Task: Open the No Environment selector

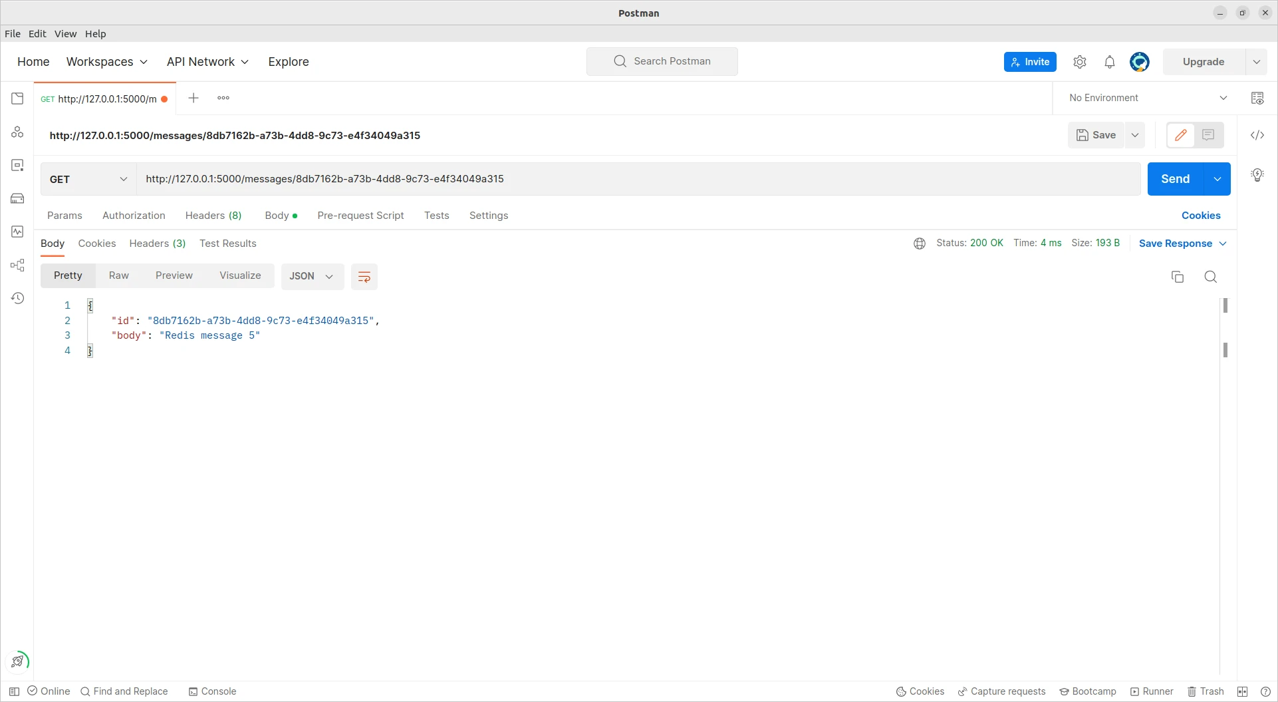Action: coord(1147,98)
